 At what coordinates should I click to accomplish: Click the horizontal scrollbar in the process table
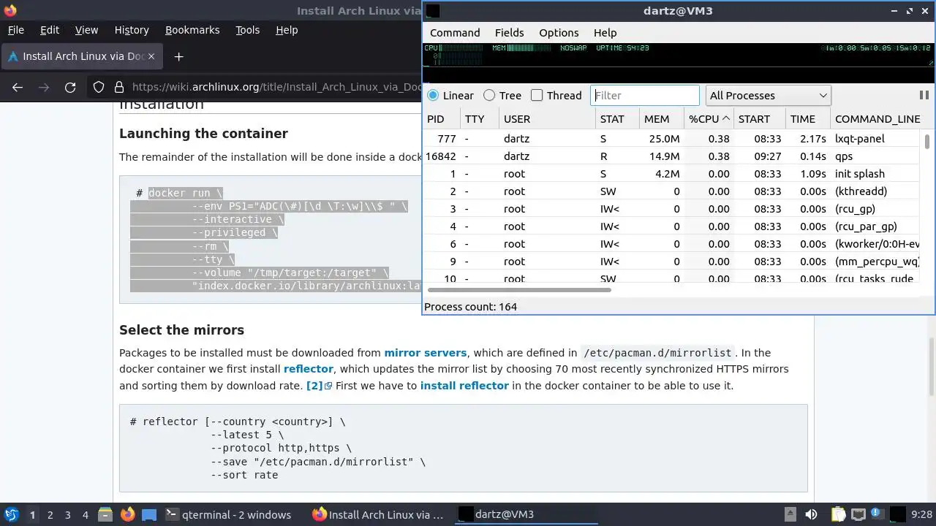point(518,289)
